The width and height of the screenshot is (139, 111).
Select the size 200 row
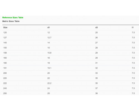click(x=71, y=73)
